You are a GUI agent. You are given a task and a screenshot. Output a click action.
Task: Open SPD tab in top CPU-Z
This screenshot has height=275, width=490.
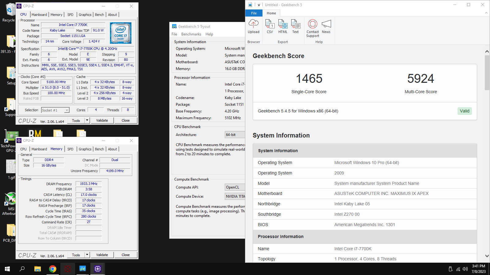[70, 15]
